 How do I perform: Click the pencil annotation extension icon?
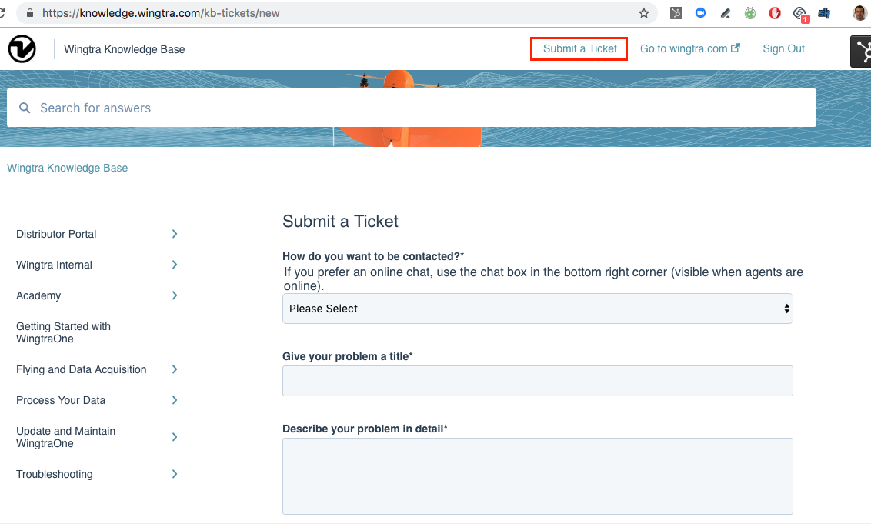724,12
